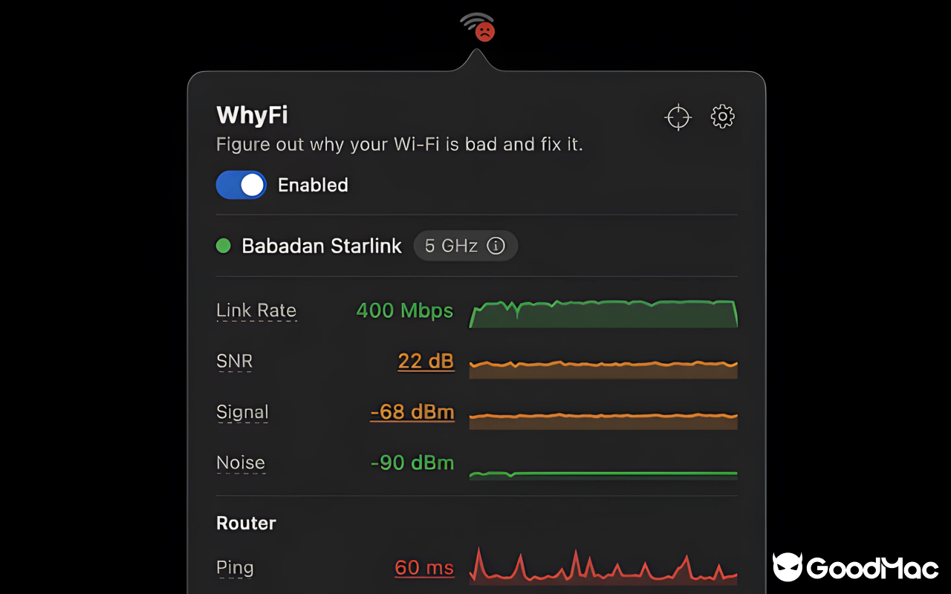Click the red Ping sparkline chart
The width and height of the screenshot is (951, 594).
(603, 568)
